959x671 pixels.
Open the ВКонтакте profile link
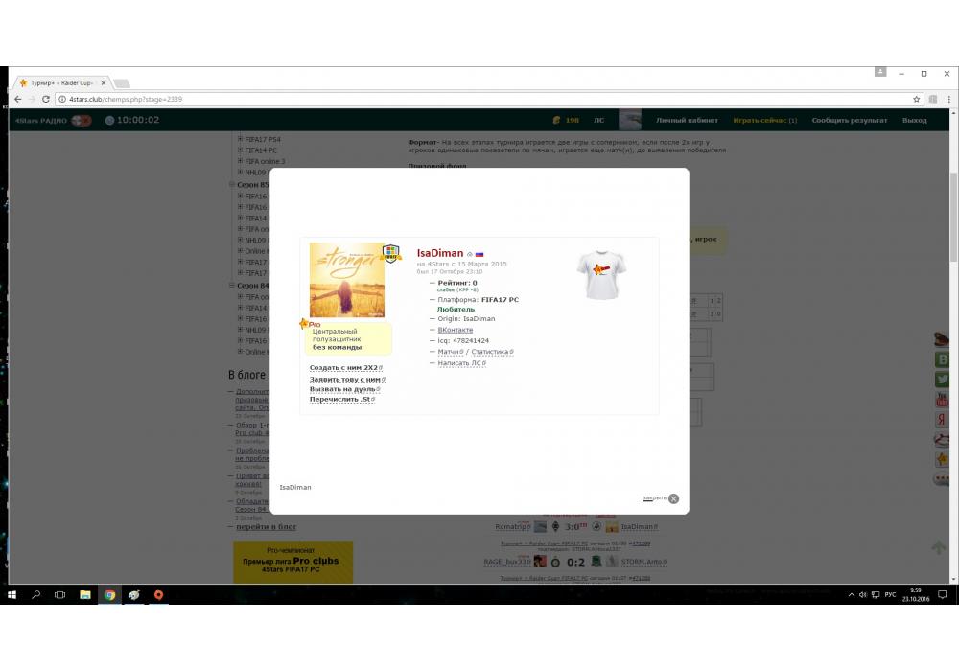455,330
